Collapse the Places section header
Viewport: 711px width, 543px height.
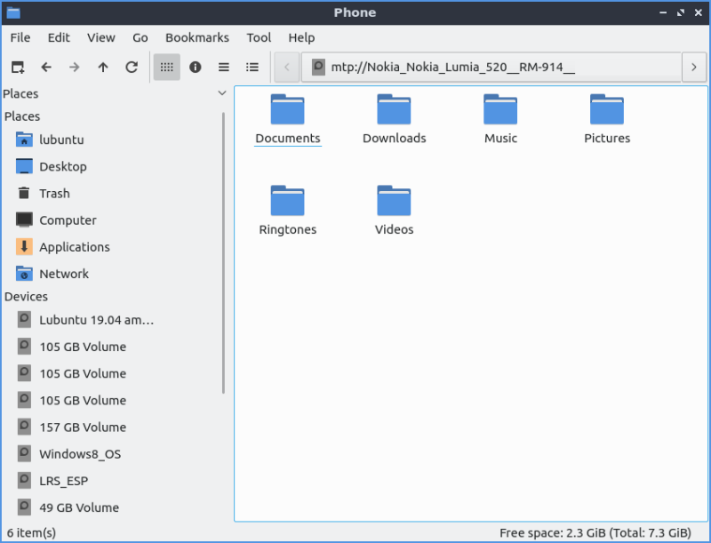(221, 93)
